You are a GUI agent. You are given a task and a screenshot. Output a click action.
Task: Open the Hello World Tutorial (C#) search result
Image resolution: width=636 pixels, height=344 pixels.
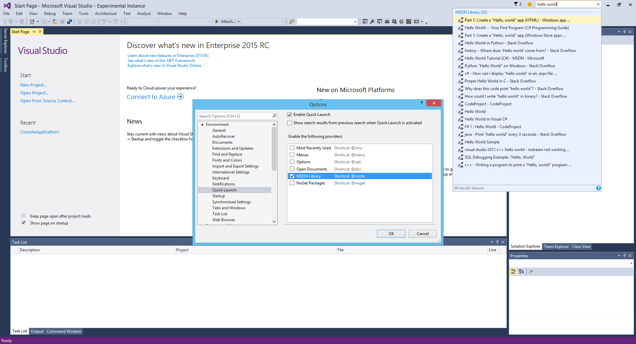click(x=504, y=58)
